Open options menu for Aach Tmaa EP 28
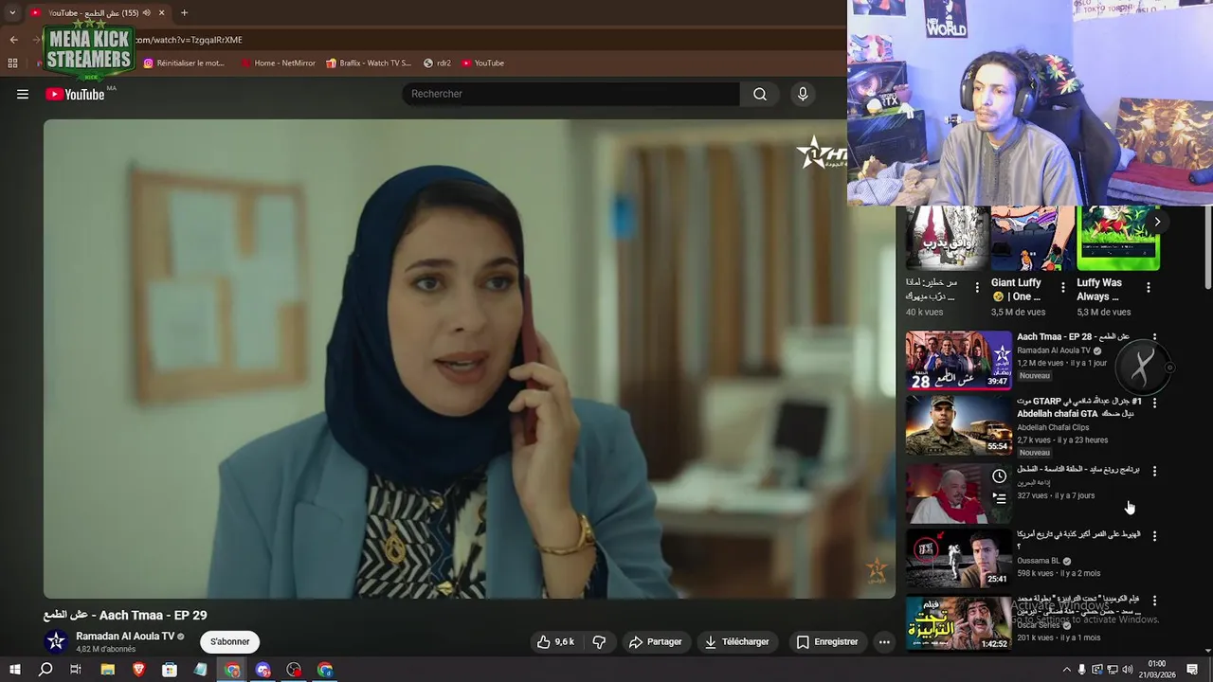This screenshot has width=1213, height=682. point(1154,337)
